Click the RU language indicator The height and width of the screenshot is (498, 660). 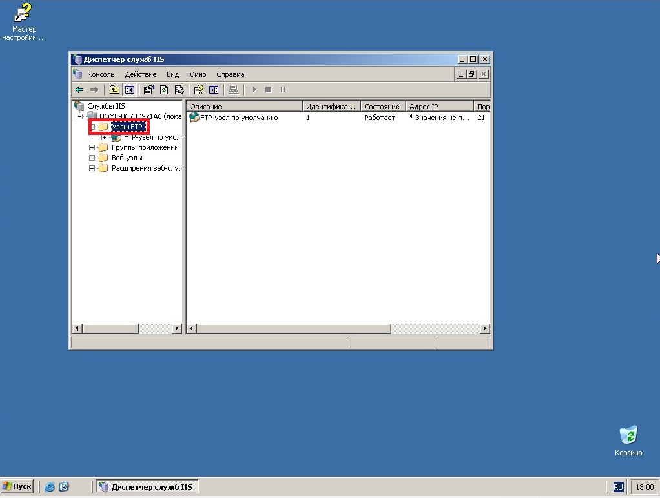point(618,487)
